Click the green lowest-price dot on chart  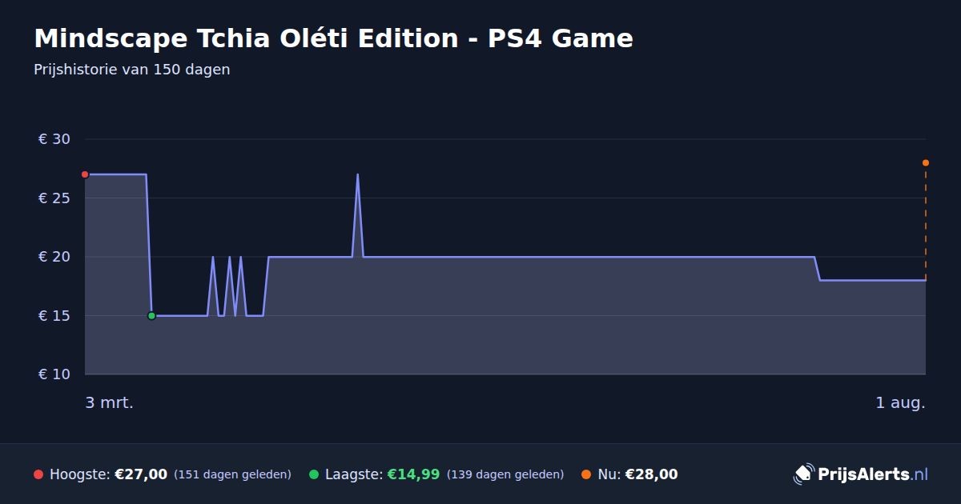pyautogui.click(x=151, y=316)
